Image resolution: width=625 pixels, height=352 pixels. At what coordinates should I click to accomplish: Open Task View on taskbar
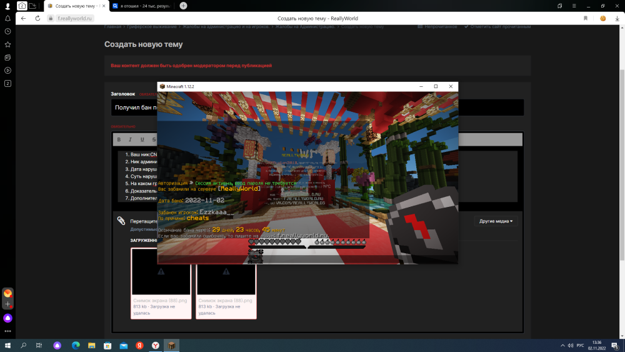[x=39, y=346]
